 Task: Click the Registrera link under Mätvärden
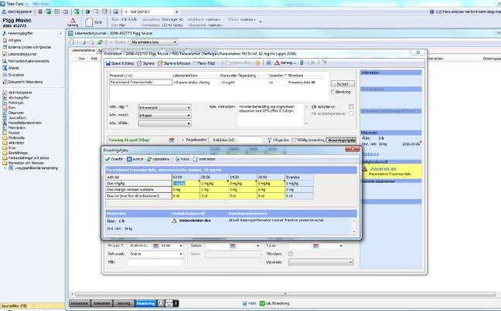370,154
